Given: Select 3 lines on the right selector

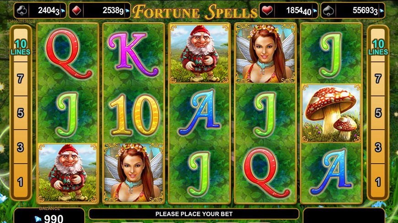Looking at the screenshot, I should (x=378, y=147).
